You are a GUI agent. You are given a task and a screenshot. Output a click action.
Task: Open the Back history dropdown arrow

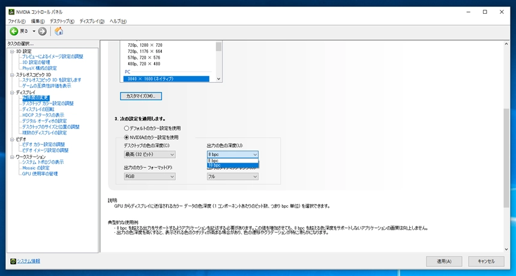click(34, 31)
